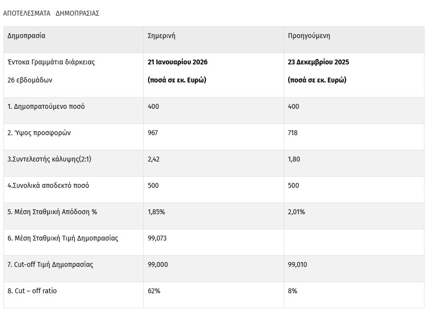Select the Έντοκα Γραμμάτια διάρκειας cell
Viewport: 426px width, 323px height.
[51, 62]
